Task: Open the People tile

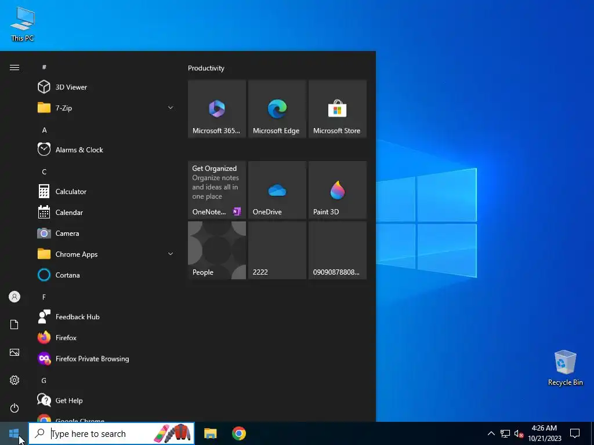Action: (217, 250)
